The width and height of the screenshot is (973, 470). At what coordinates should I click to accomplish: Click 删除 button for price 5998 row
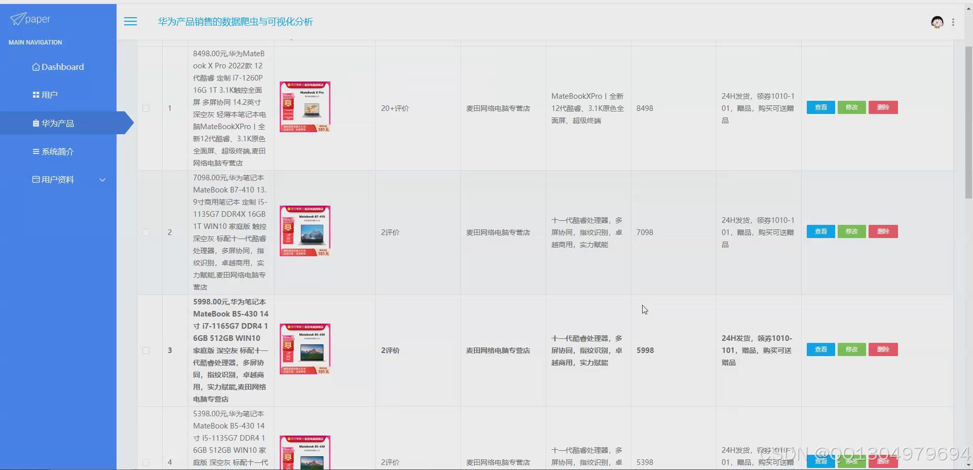pos(883,349)
